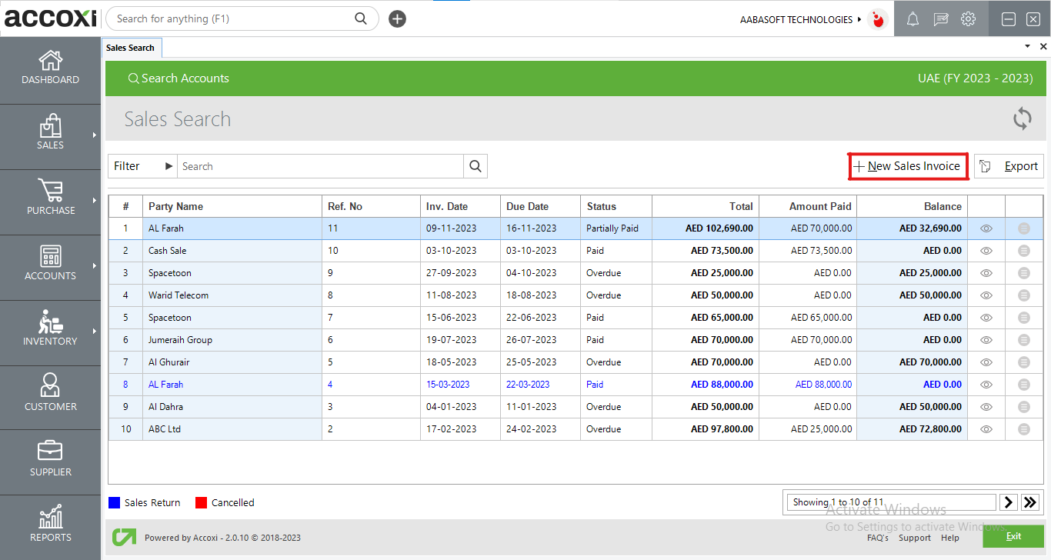The height and width of the screenshot is (560, 1051).
Task: Switch to the Sales Search tab
Action: tap(131, 47)
